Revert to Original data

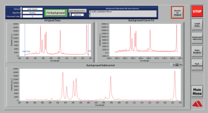point(177,12)
